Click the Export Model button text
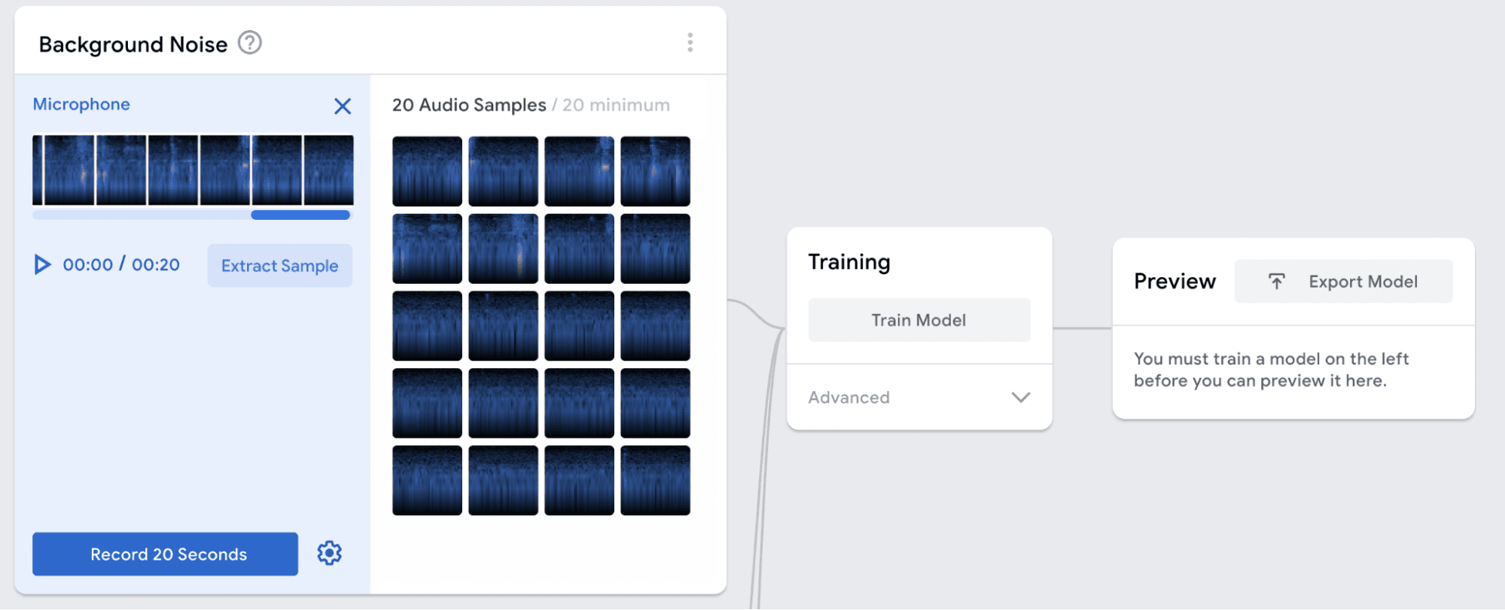This screenshot has height=610, width=1505. [x=1363, y=282]
